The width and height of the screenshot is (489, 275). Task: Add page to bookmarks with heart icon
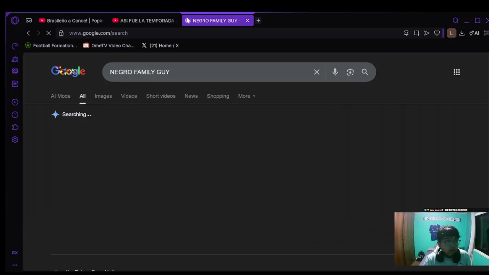coord(437,33)
